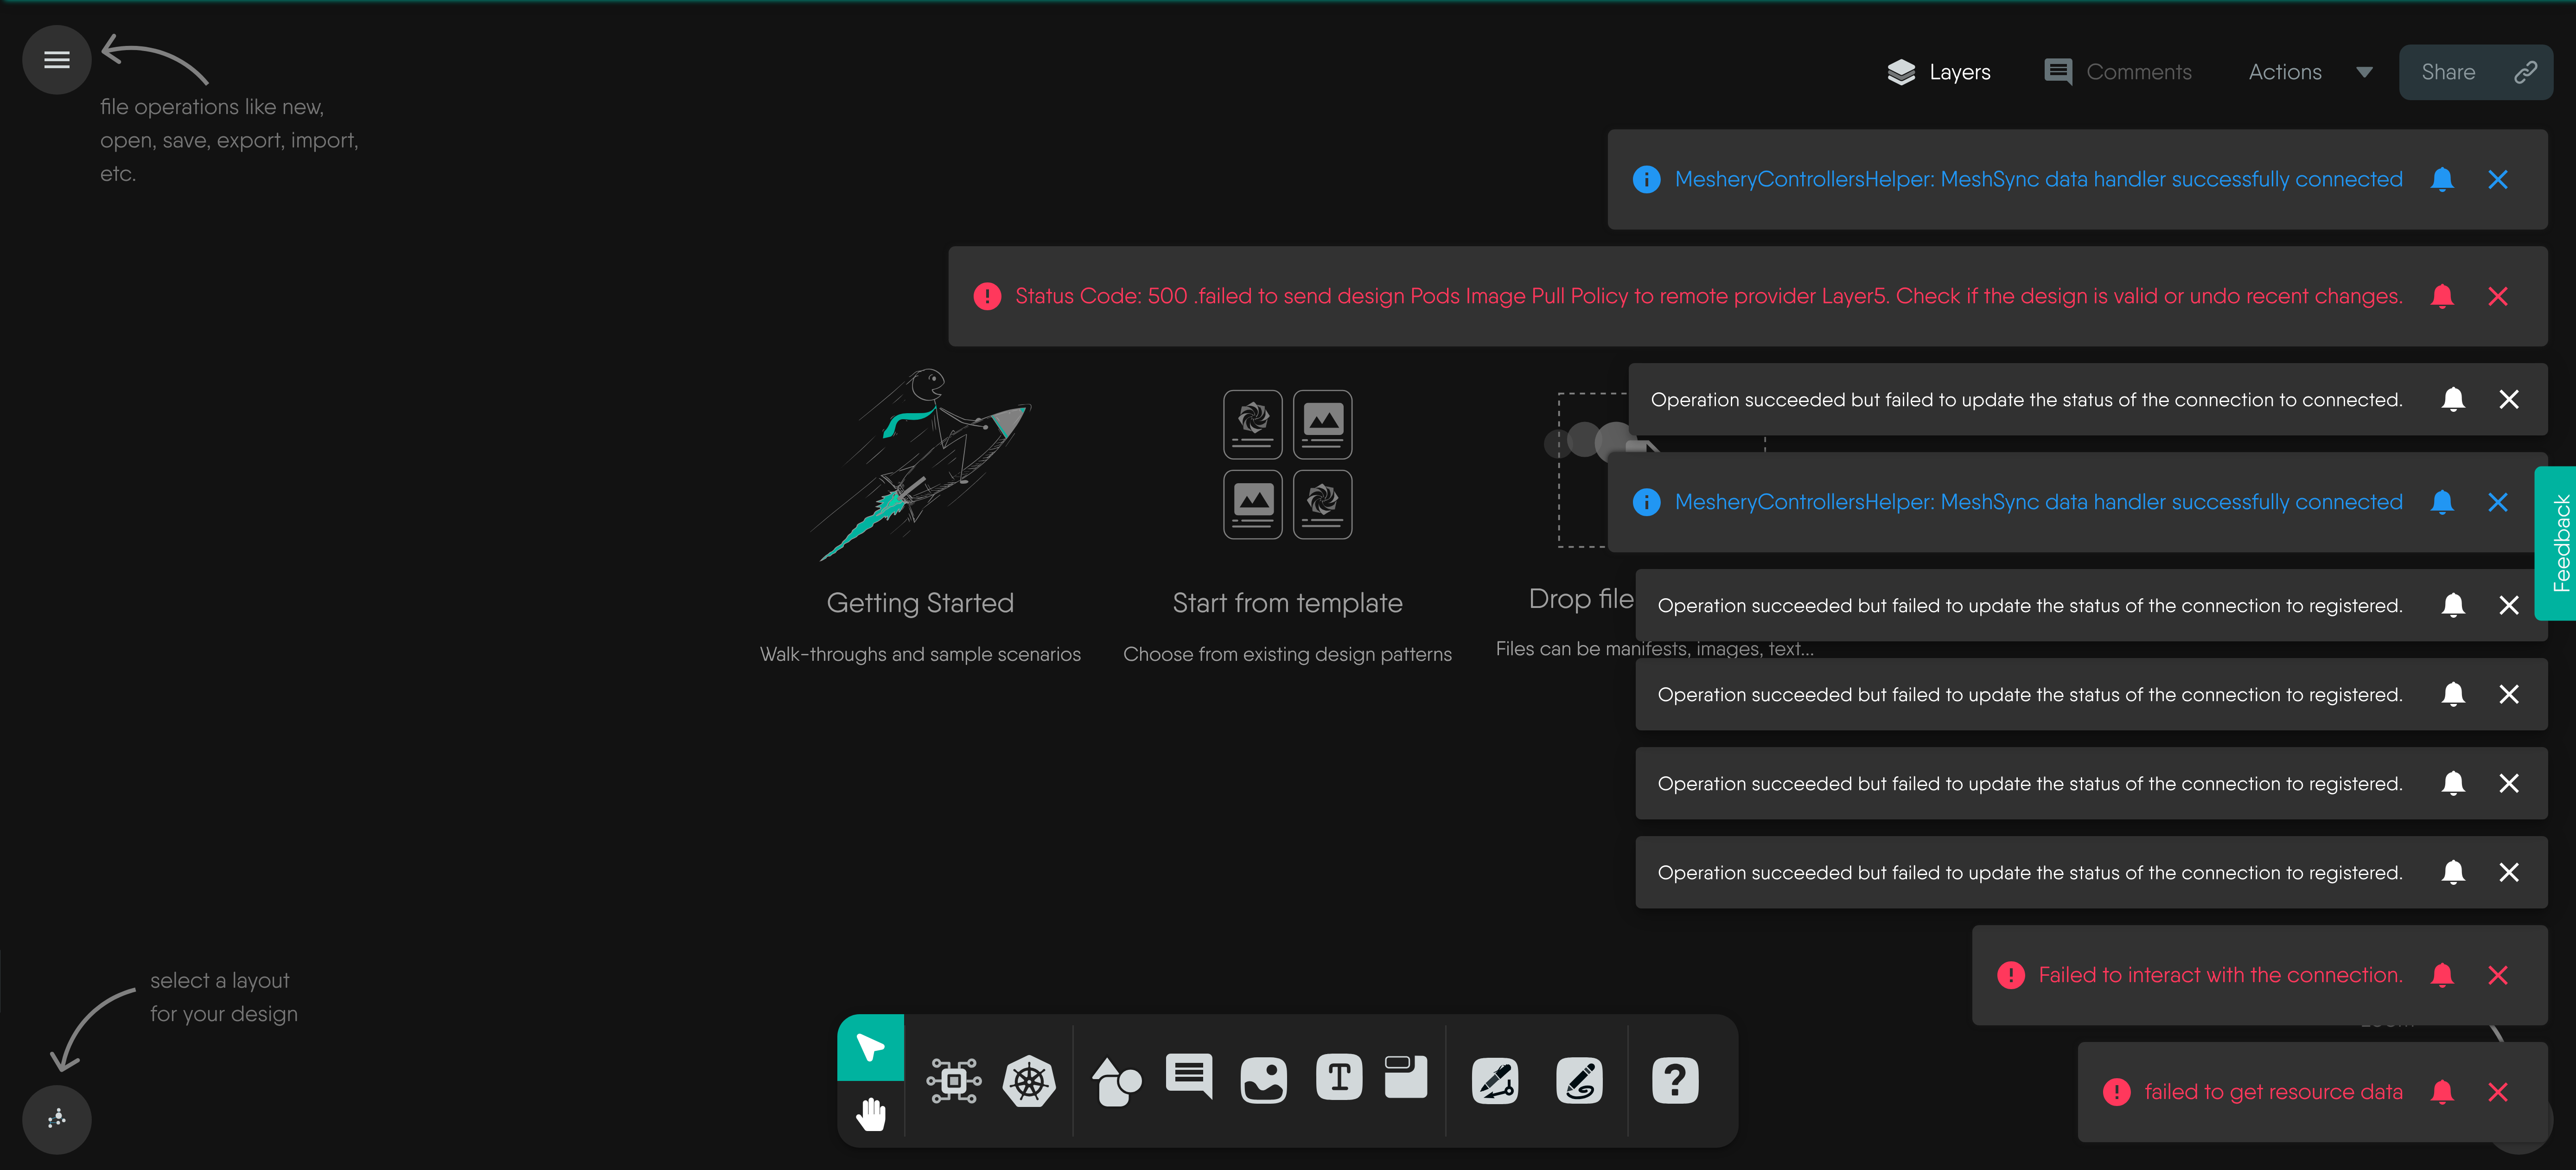Open the layout selector button

coord(57,1119)
